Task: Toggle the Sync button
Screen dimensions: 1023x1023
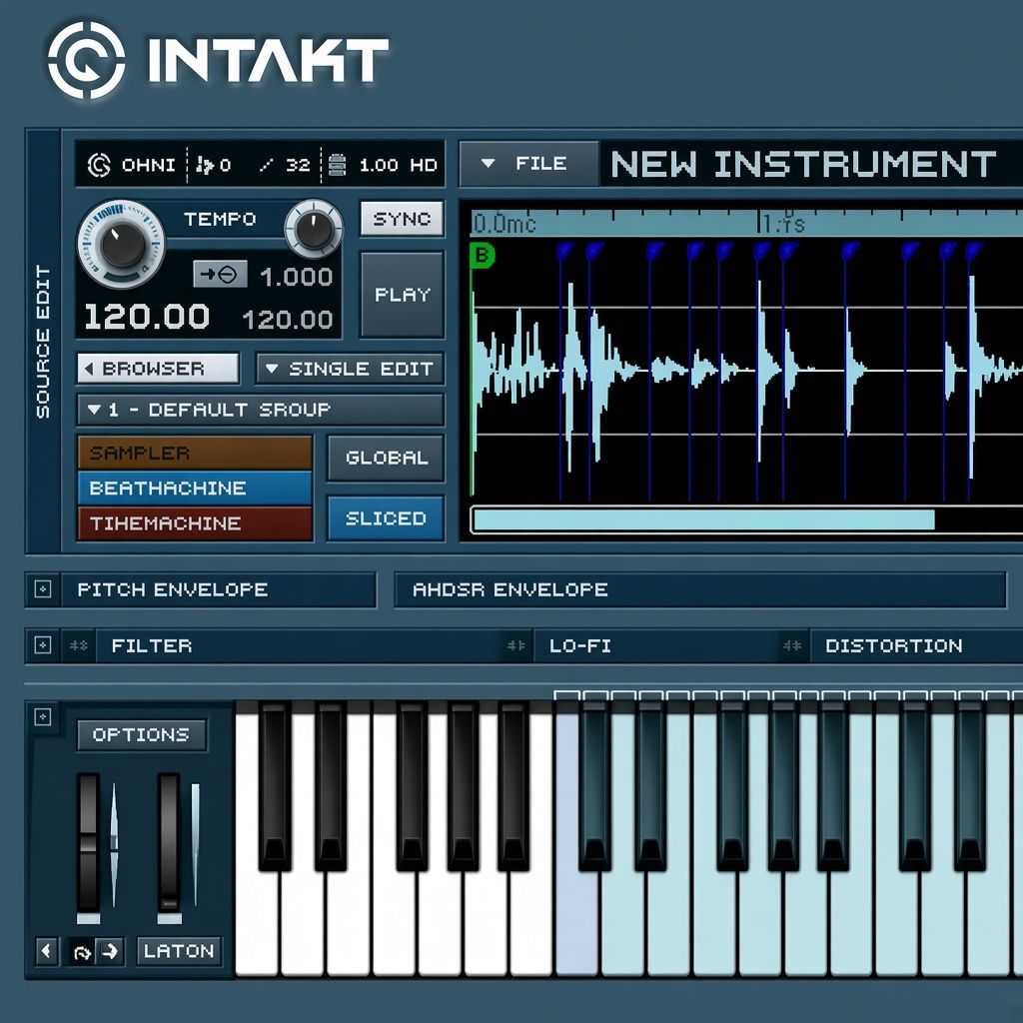Action: (402, 219)
